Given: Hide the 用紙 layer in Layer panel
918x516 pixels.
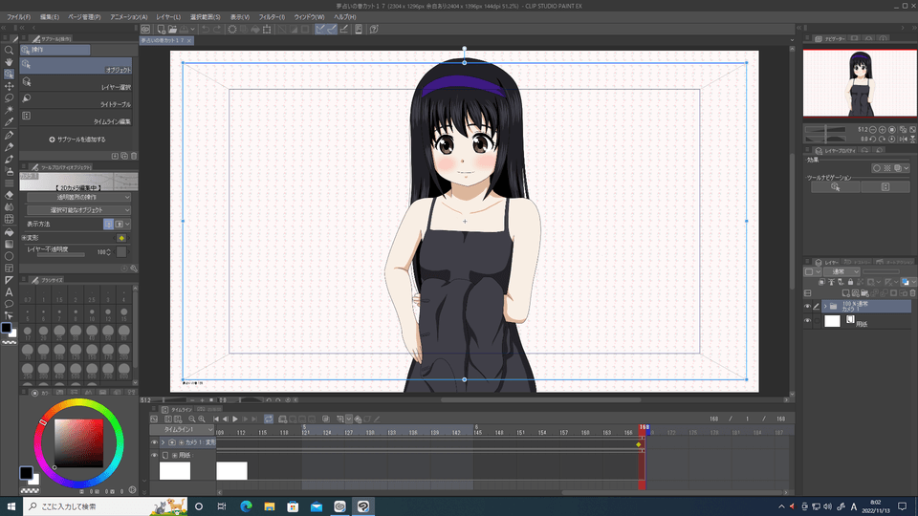Looking at the screenshot, I should click(x=807, y=321).
